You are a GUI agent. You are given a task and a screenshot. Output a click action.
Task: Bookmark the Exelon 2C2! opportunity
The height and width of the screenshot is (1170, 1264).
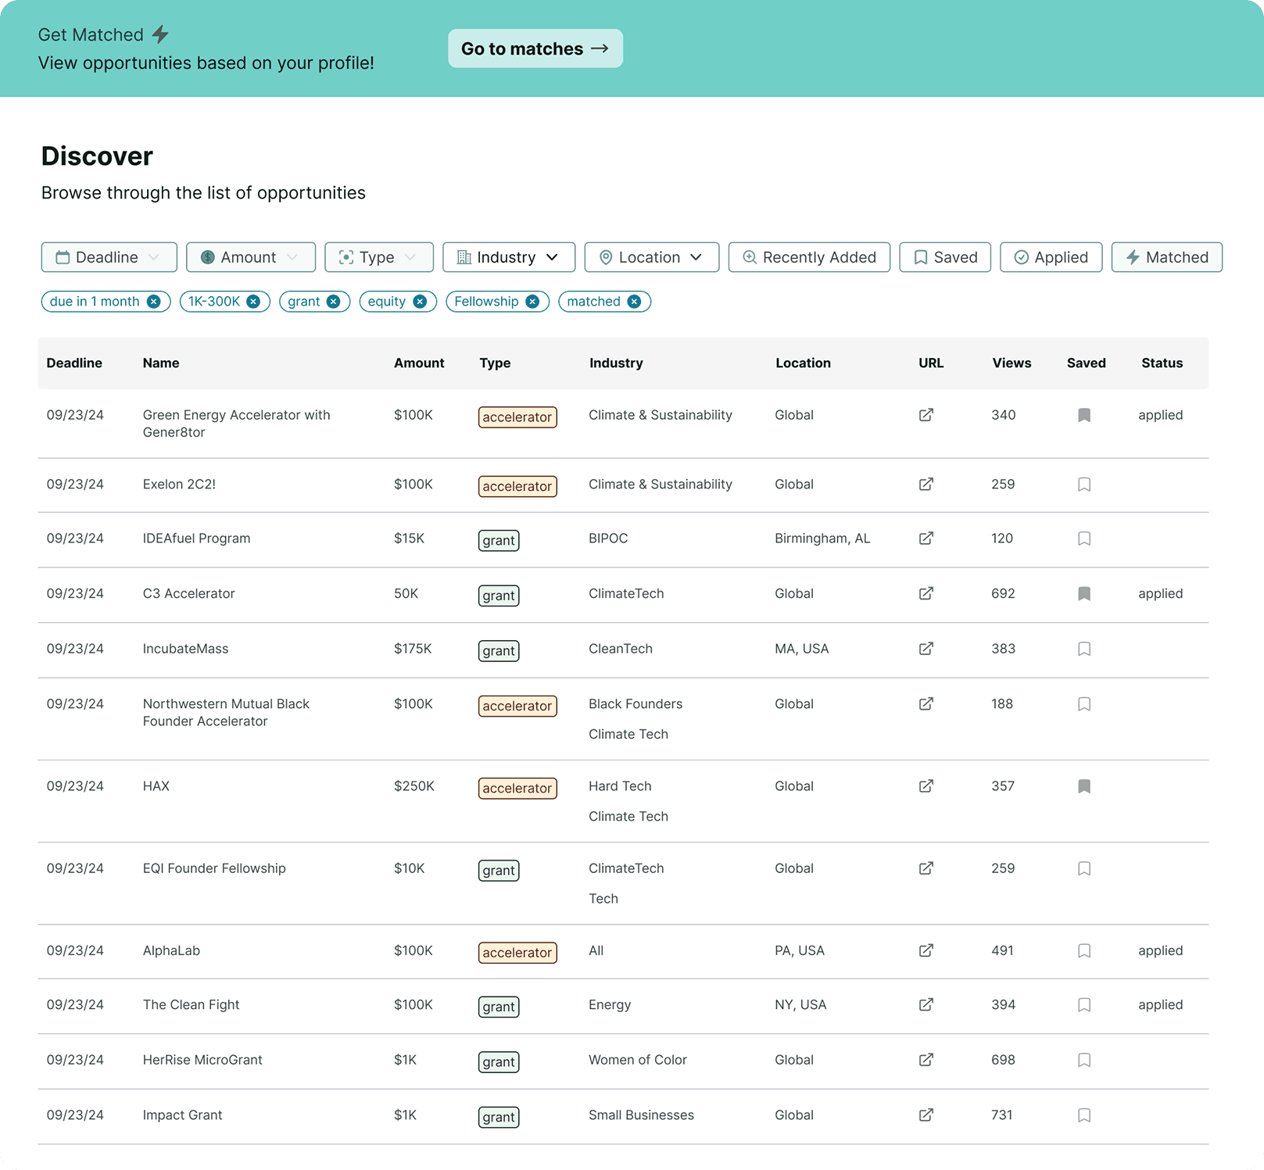pos(1083,485)
